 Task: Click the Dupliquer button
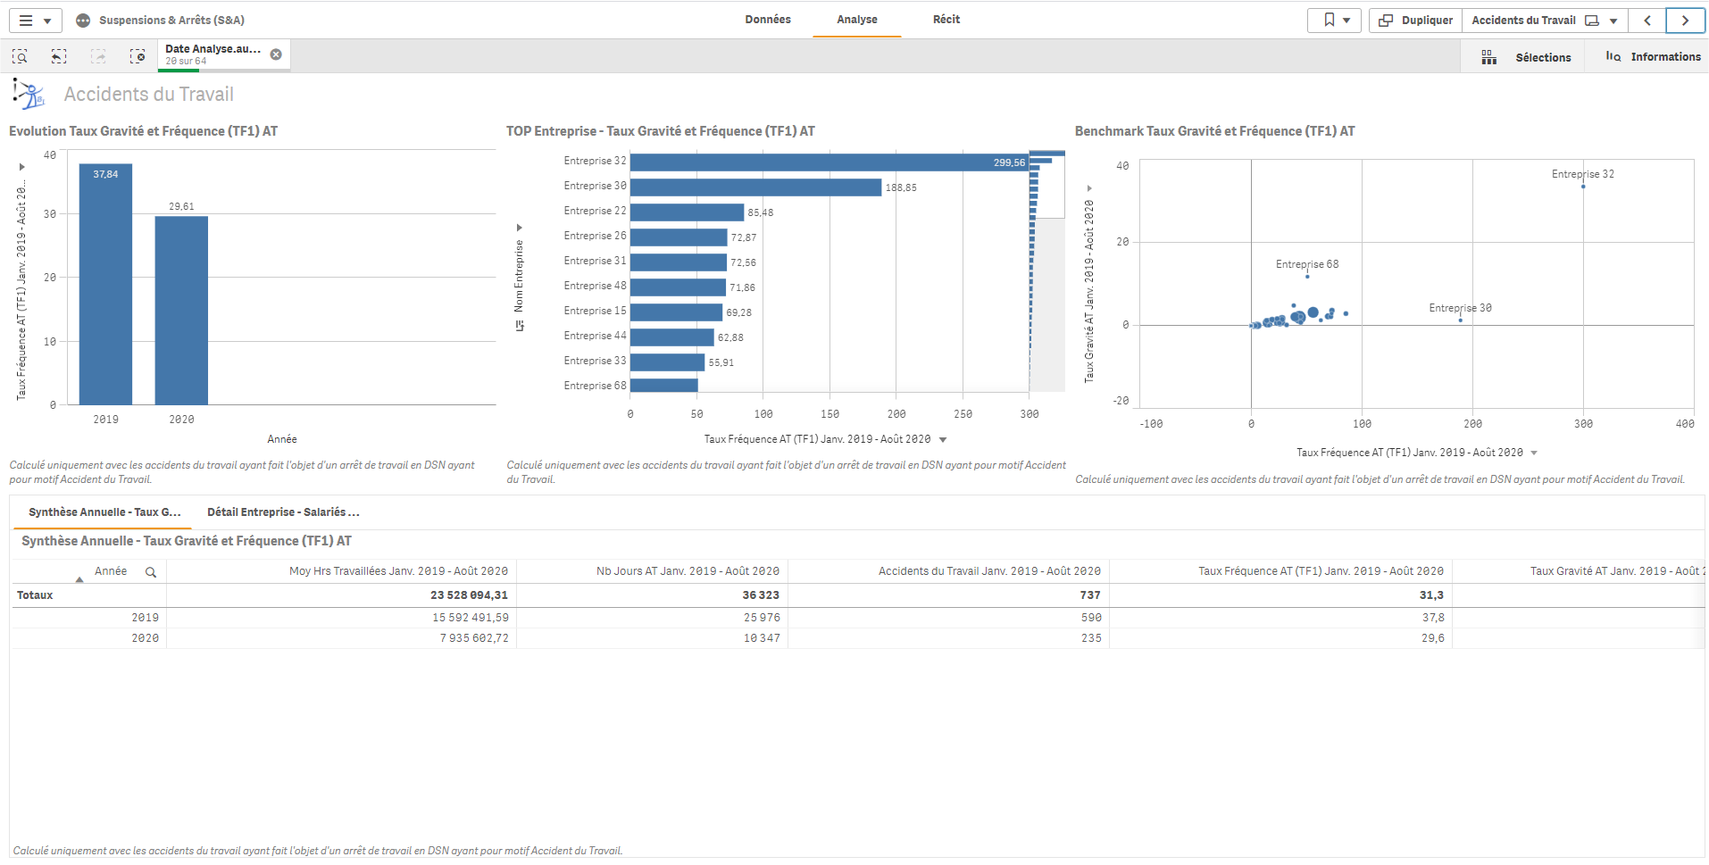1416,21
